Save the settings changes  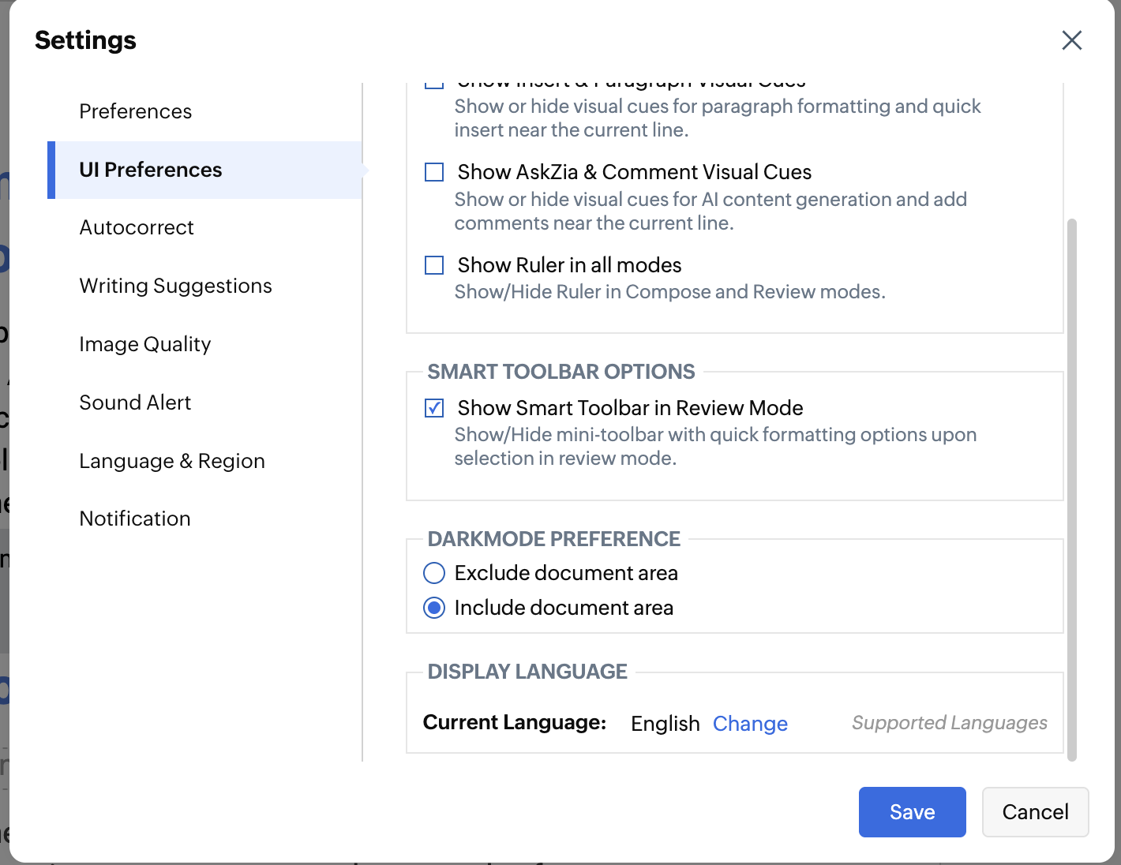point(912,812)
